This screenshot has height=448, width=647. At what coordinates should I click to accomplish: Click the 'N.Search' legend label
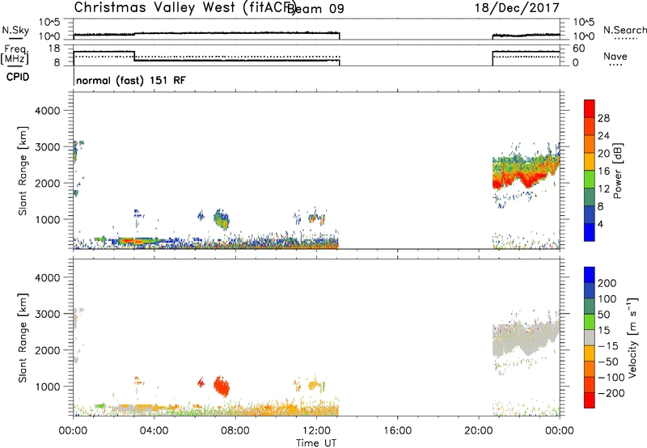pyautogui.click(x=624, y=30)
